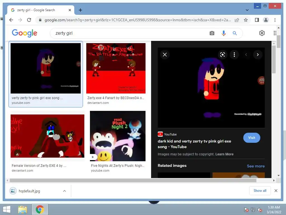
Task: Start voice search with microphone
Action: click(x=224, y=33)
